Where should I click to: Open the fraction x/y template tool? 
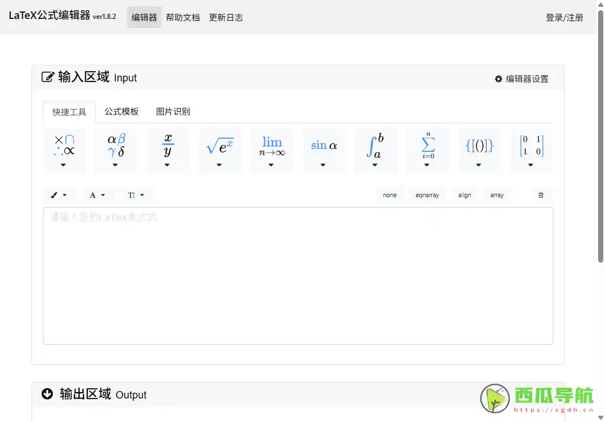[x=168, y=148]
